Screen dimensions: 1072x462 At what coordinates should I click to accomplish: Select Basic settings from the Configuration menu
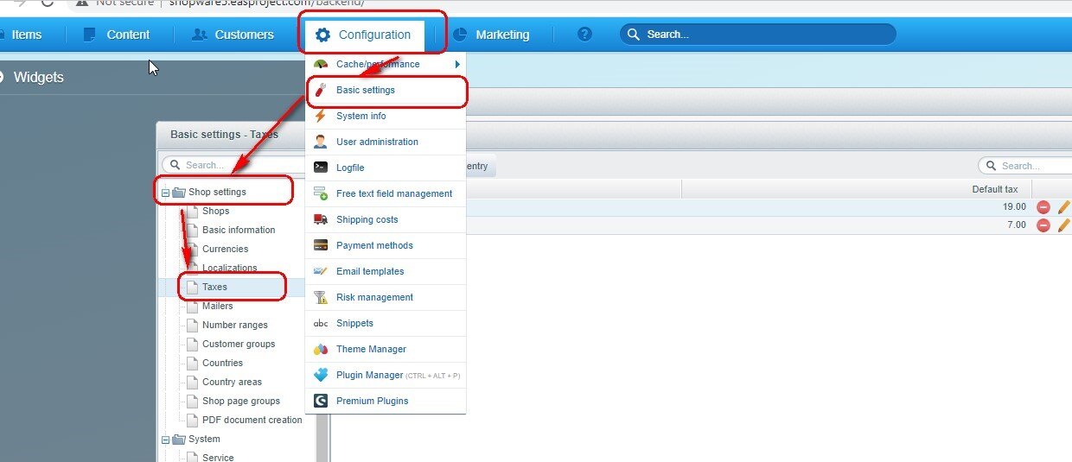(x=366, y=90)
